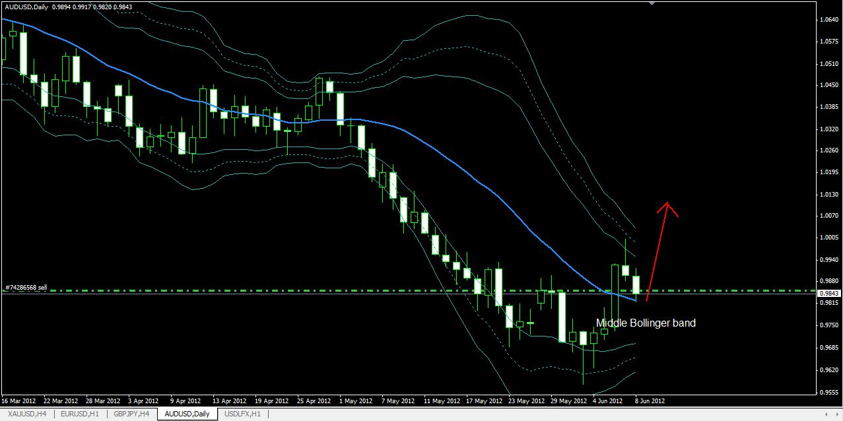Click the 1.0450 price scale label
The image size is (843, 421).
click(828, 85)
